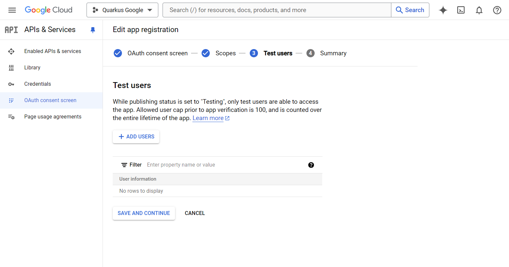Open the notifications bell icon
This screenshot has width=509, height=267.
pyautogui.click(x=479, y=10)
